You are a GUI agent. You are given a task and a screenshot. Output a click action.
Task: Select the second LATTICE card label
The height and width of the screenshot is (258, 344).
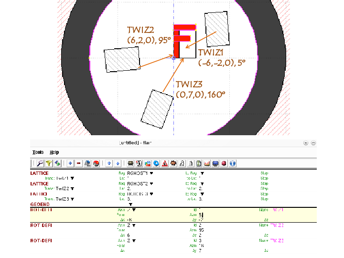tap(39, 183)
